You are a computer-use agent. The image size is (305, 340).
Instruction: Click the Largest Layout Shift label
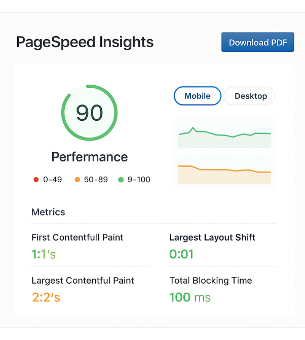(212, 237)
